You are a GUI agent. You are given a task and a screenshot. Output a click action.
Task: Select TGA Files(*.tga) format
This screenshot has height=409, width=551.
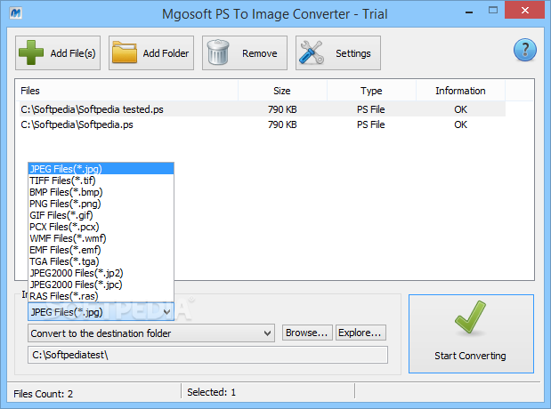[x=101, y=261]
